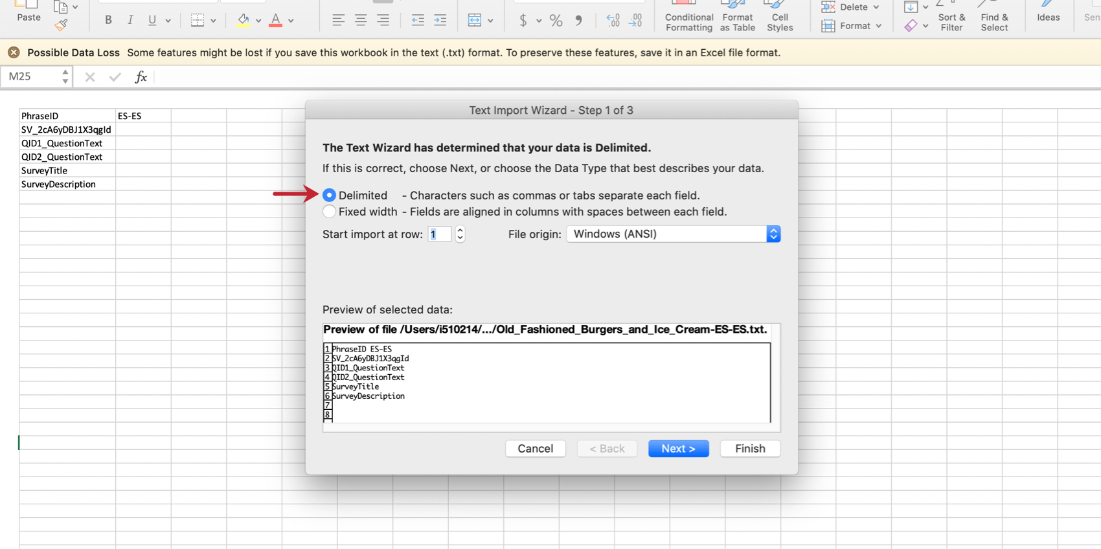Screen dimensions: 1101x549
Task: Click into the formula bar
Action: (x=628, y=77)
